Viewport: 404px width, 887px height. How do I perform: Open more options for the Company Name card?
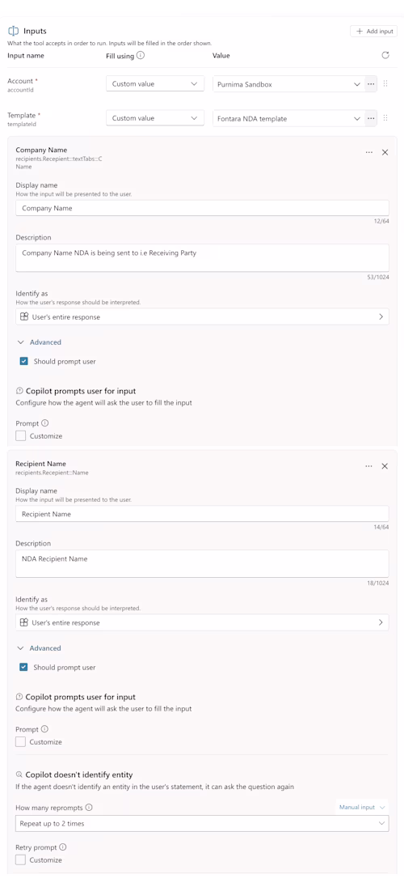[x=369, y=152]
